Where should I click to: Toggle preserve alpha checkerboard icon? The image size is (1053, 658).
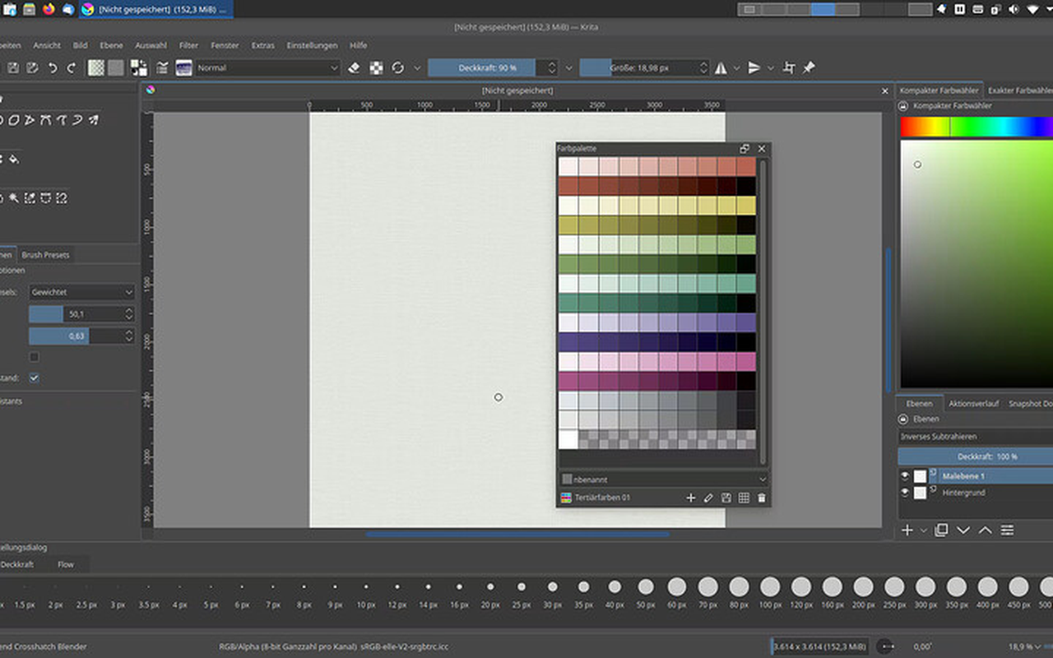(376, 68)
